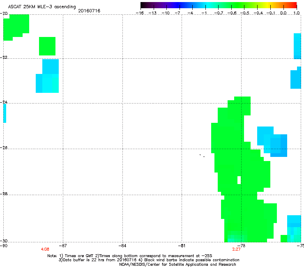Screen dimensions: 304x267
Task: Pick the red end of the color scale
Action: tap(293, 5)
